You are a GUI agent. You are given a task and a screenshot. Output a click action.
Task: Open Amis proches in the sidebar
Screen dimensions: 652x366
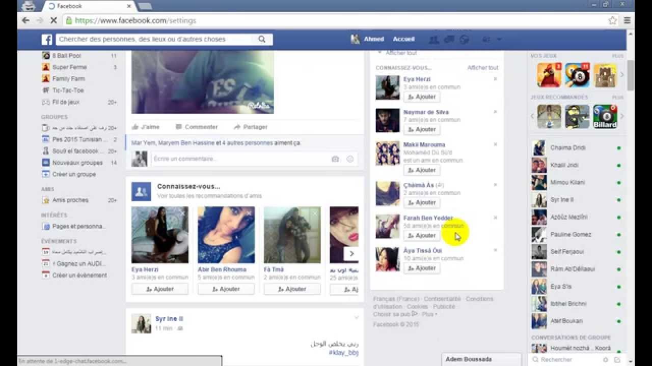[x=70, y=200]
